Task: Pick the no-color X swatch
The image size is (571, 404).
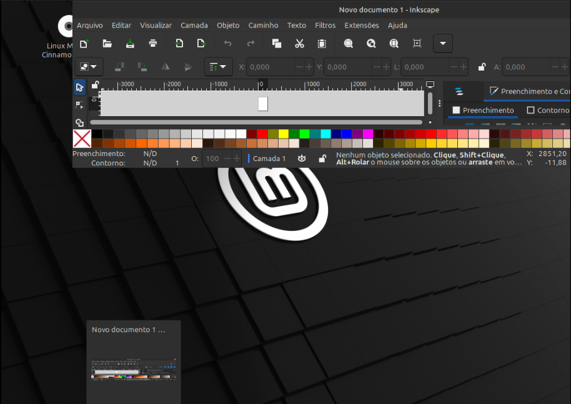Action: [82, 139]
